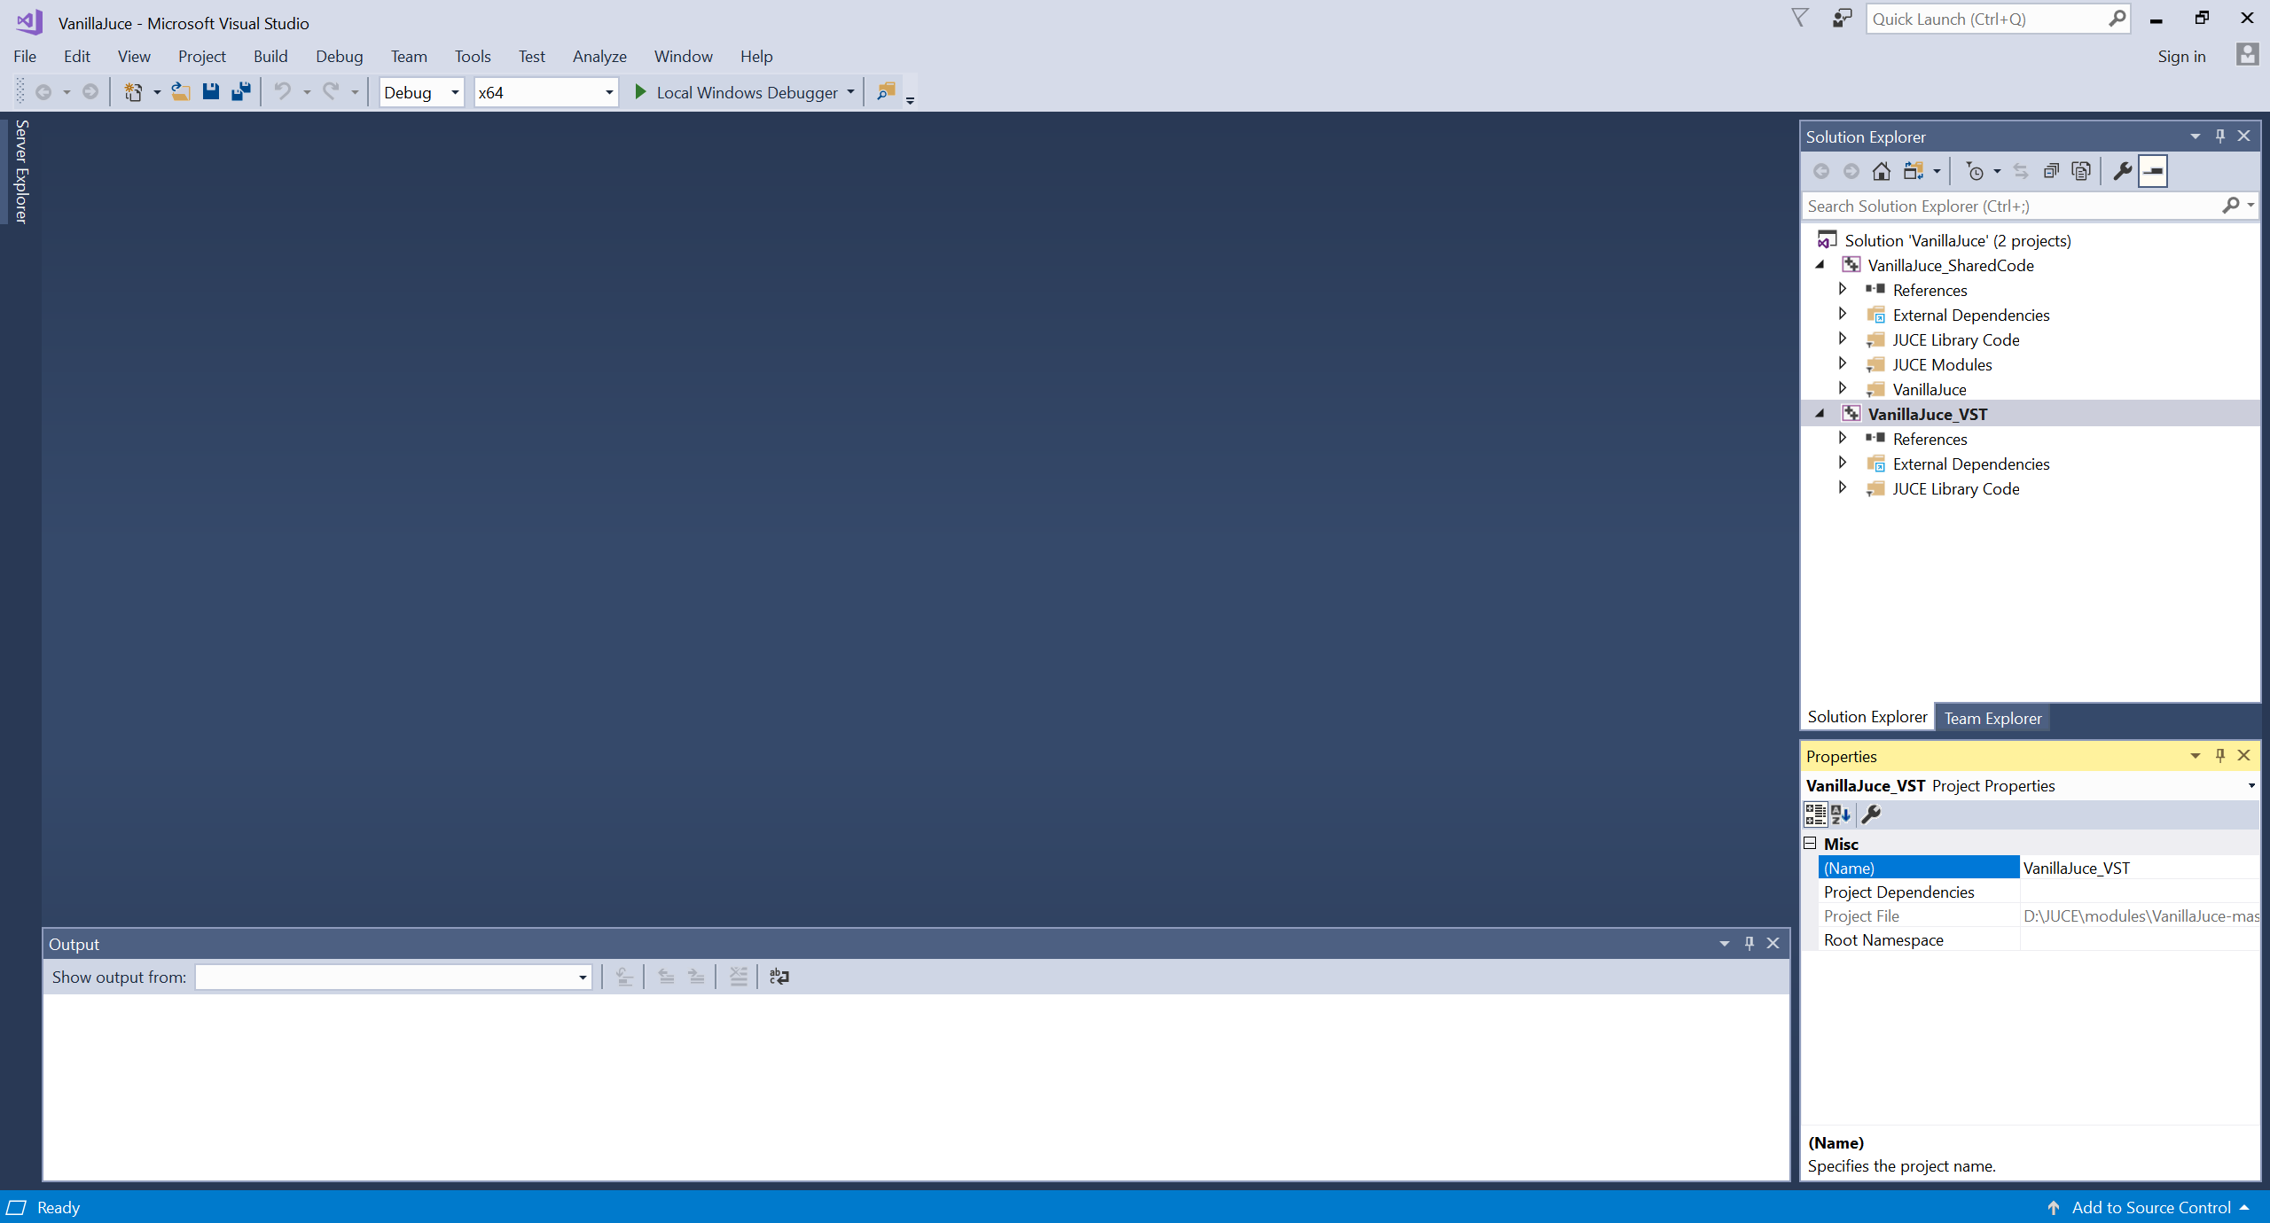Open the toolbar overflow options arrow
This screenshot has width=2270, height=1223.
[x=910, y=100]
